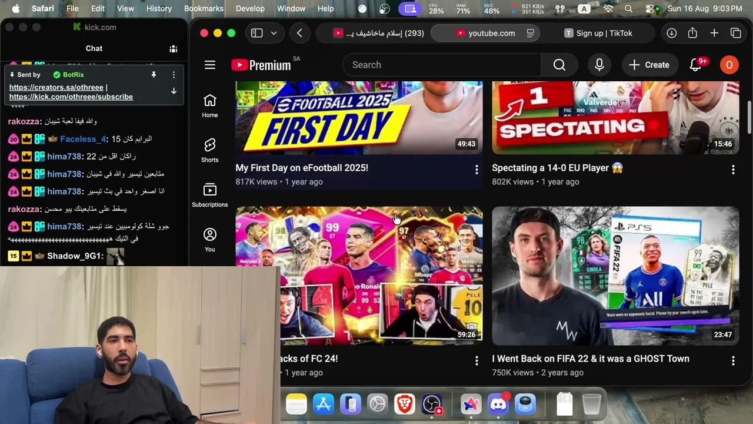Image resolution: width=753 pixels, height=424 pixels.
Task: Open 'My First Day on eFootball 2025!' title
Action: pos(302,168)
